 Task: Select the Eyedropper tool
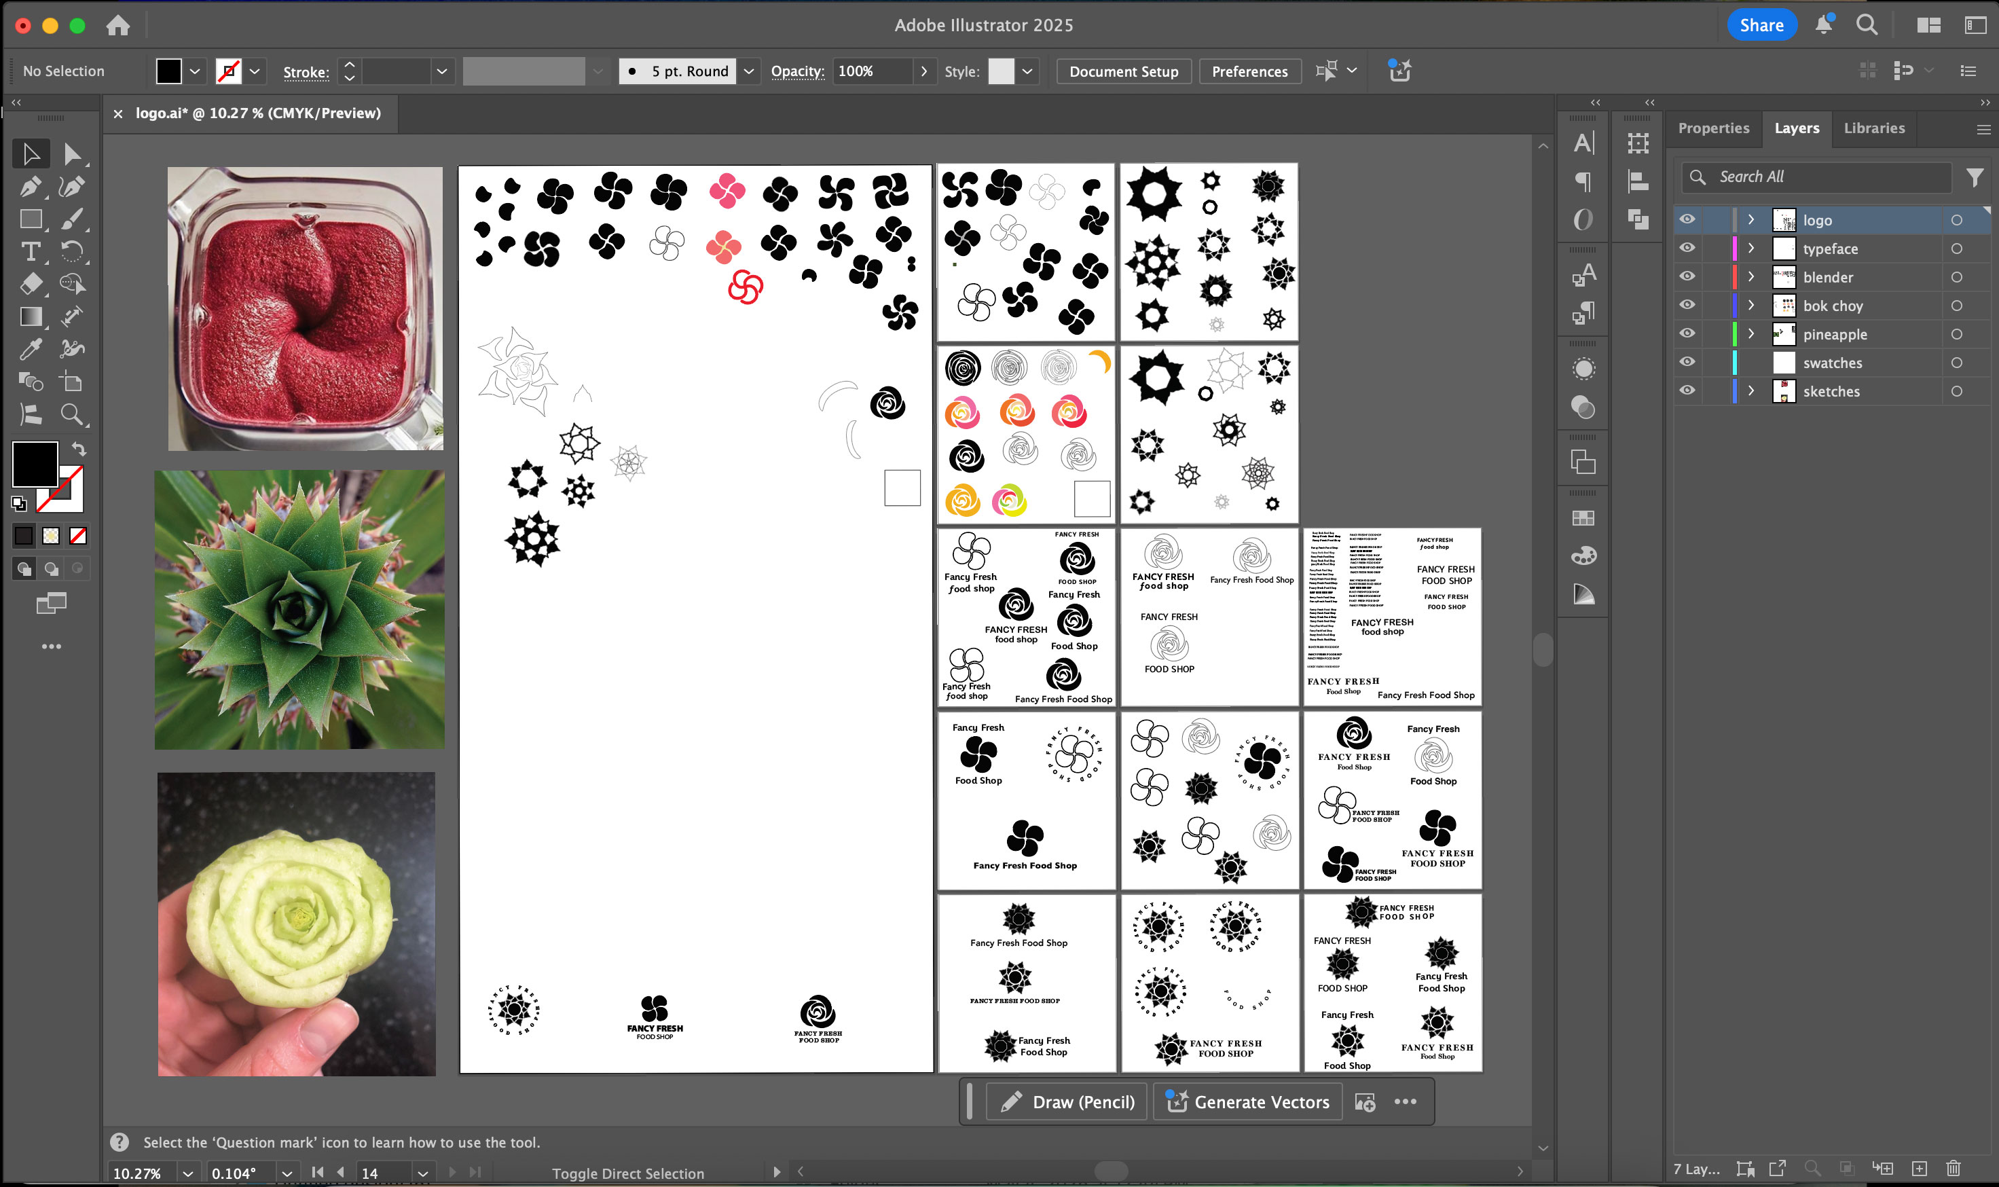[31, 349]
